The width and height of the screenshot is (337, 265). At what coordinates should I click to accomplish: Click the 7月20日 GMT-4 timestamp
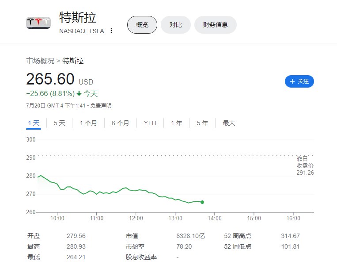(56, 105)
